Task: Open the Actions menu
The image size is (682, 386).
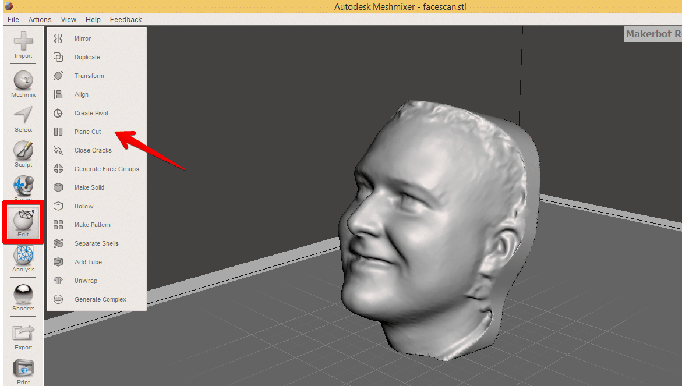Action: click(x=40, y=20)
